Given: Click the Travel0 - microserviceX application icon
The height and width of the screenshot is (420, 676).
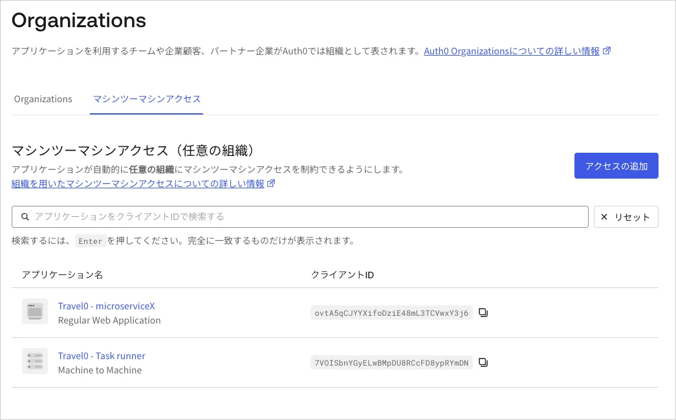Looking at the screenshot, I should pos(35,311).
